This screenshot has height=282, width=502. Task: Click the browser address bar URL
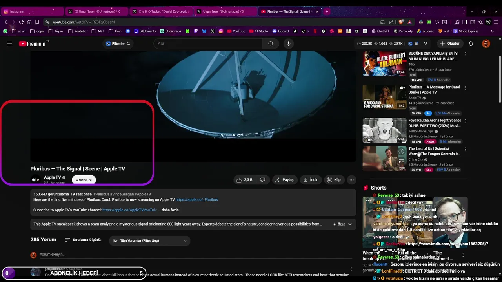point(84,22)
